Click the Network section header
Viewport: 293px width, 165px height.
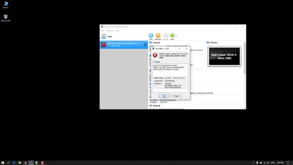pos(157,106)
